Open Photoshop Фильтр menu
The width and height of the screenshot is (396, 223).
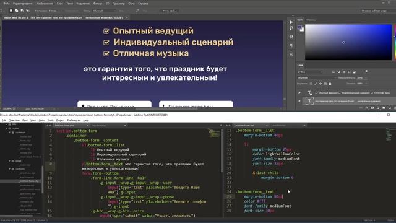98,4
